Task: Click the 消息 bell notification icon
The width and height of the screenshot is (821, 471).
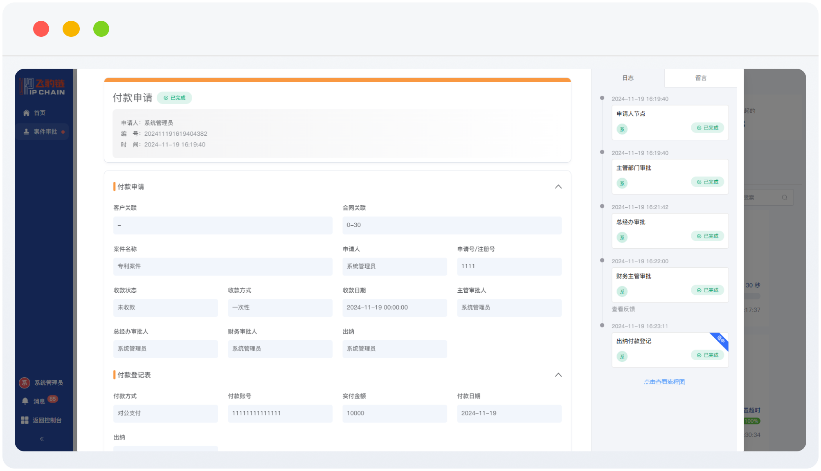Action: tap(25, 401)
